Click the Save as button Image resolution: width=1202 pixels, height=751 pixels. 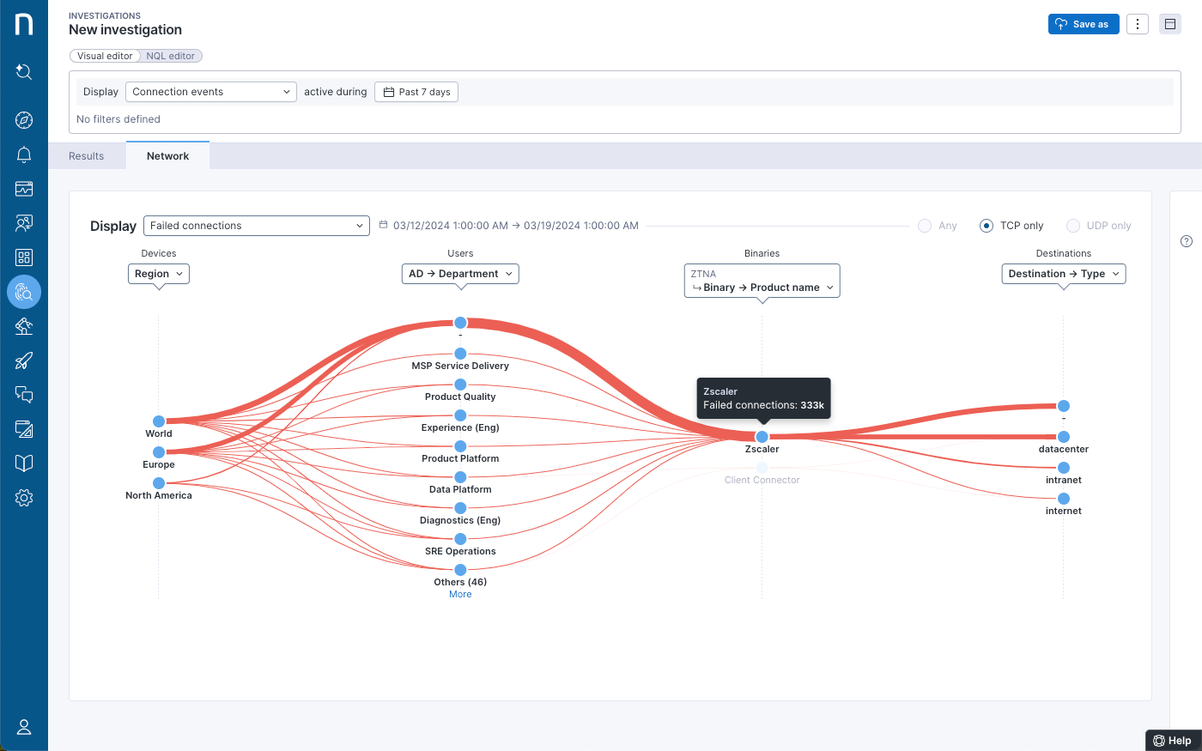[1083, 23]
